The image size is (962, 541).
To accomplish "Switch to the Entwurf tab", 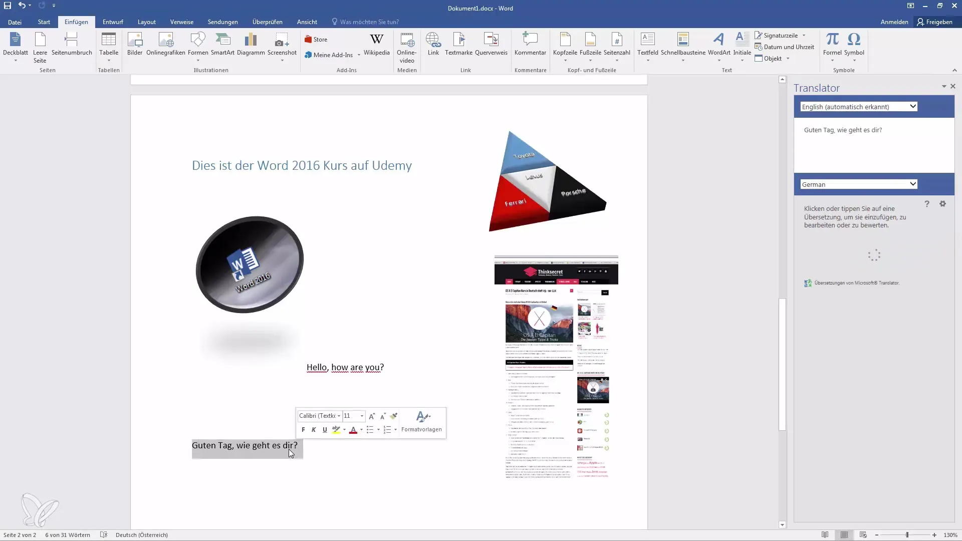I will pyautogui.click(x=113, y=22).
